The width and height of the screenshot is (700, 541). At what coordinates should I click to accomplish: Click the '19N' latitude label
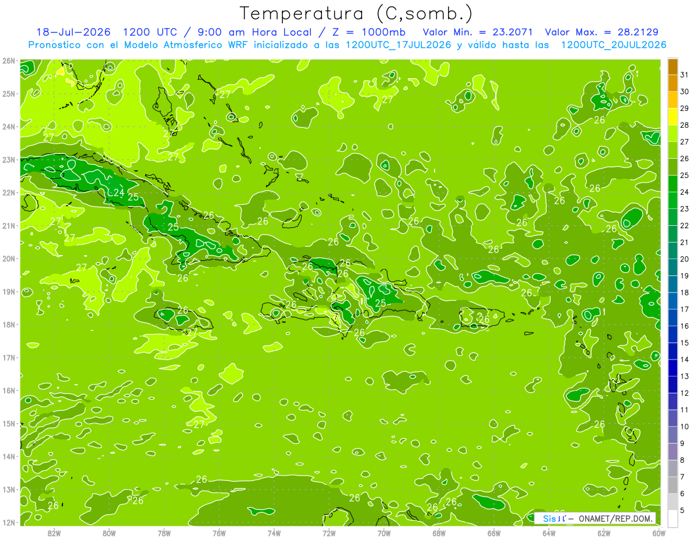tap(8, 291)
